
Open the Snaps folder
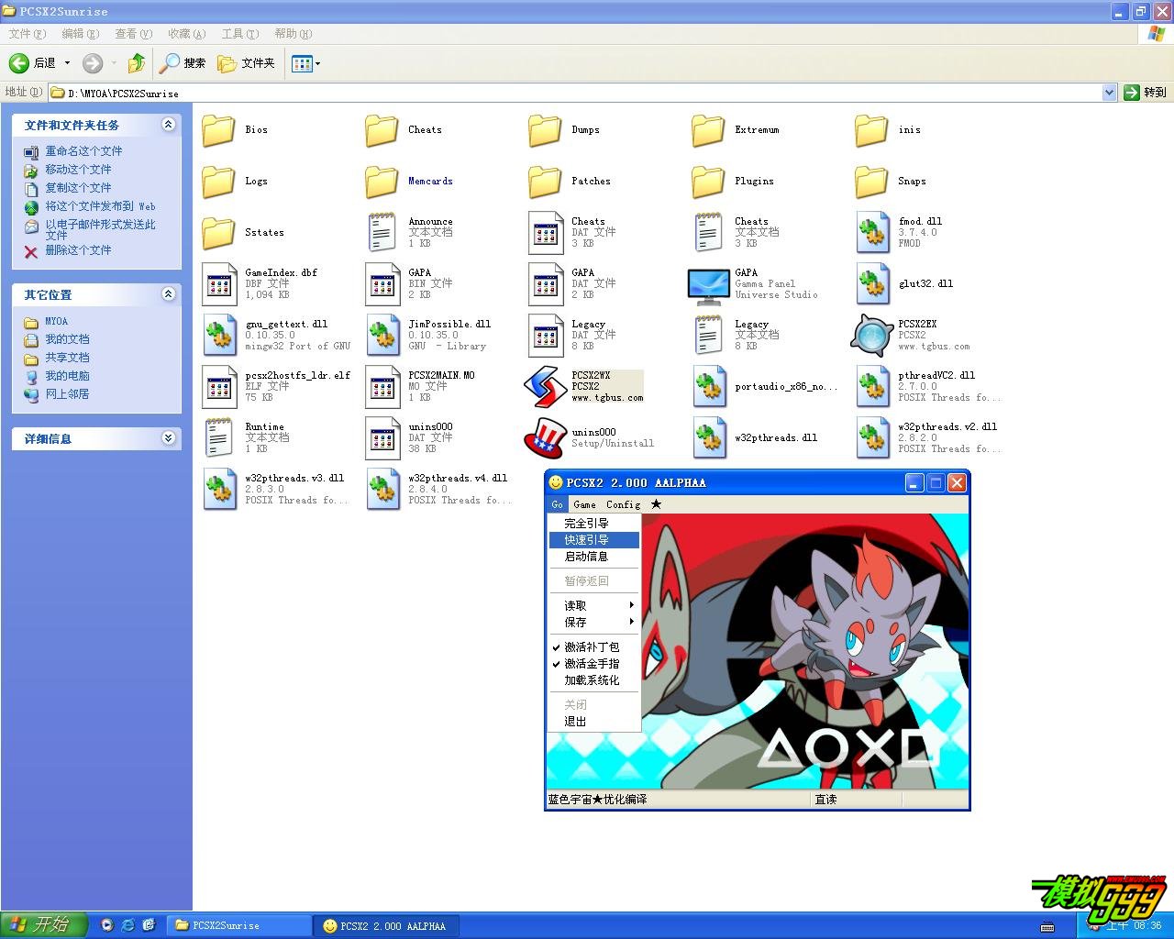pos(871,181)
